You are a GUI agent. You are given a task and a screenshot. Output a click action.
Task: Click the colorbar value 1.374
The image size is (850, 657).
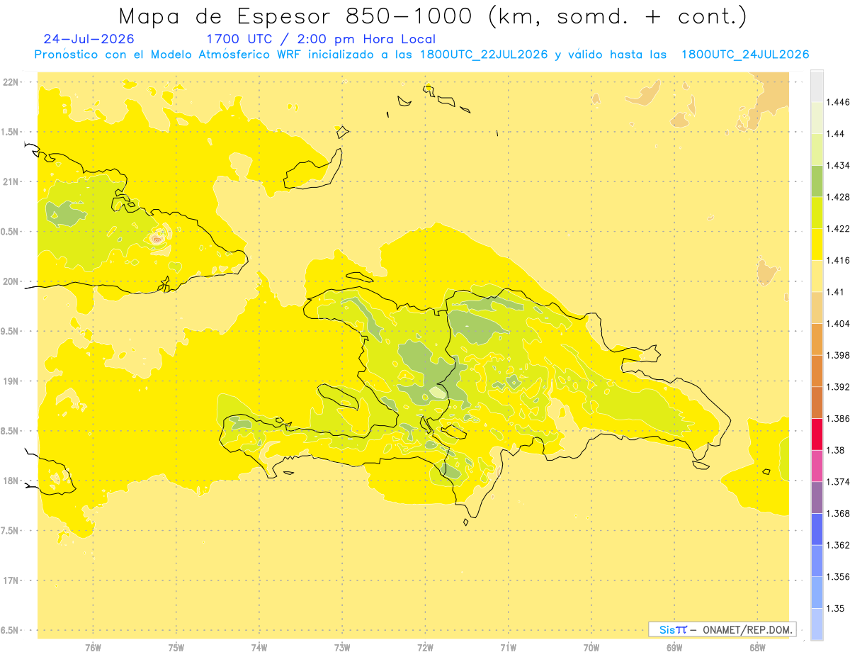coord(839,482)
